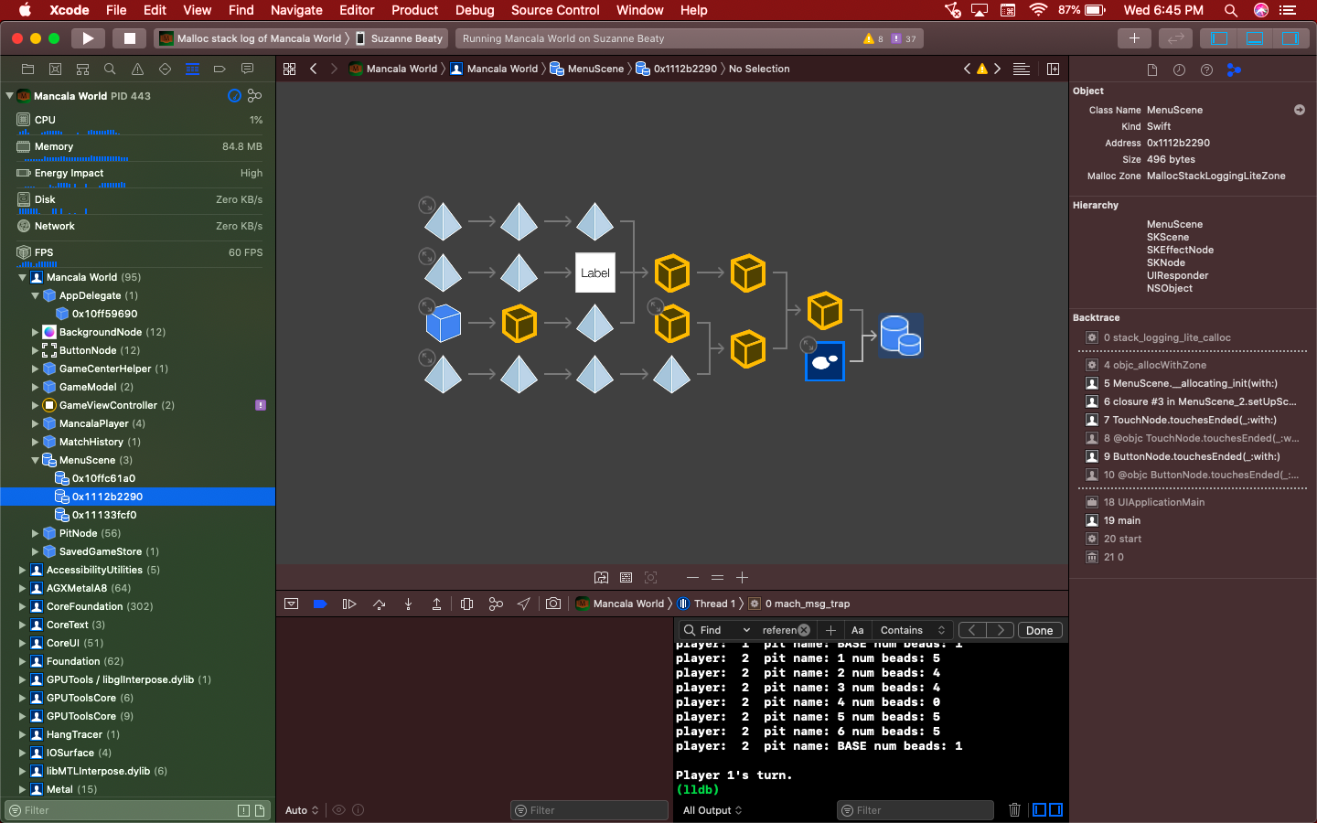Select the Malloc stack log scheme
The image size is (1317, 823).
(250, 38)
